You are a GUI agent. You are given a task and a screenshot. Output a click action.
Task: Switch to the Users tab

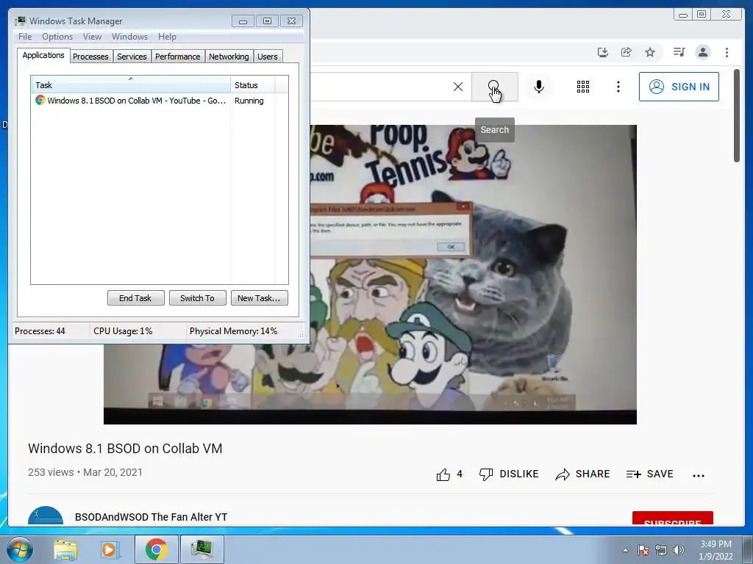pos(268,57)
